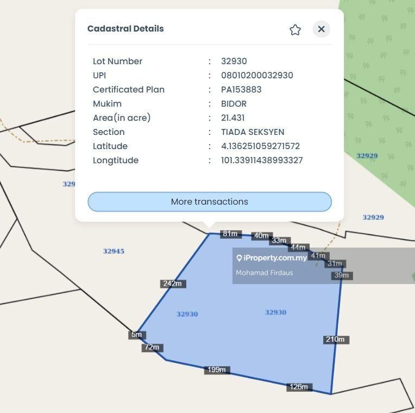Viewport: 415px width, 413px height.
Task: Click the iProperty.com.my location pin logo
Action: point(239,258)
